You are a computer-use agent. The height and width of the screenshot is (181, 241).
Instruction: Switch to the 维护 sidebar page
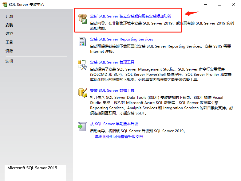[9, 34]
